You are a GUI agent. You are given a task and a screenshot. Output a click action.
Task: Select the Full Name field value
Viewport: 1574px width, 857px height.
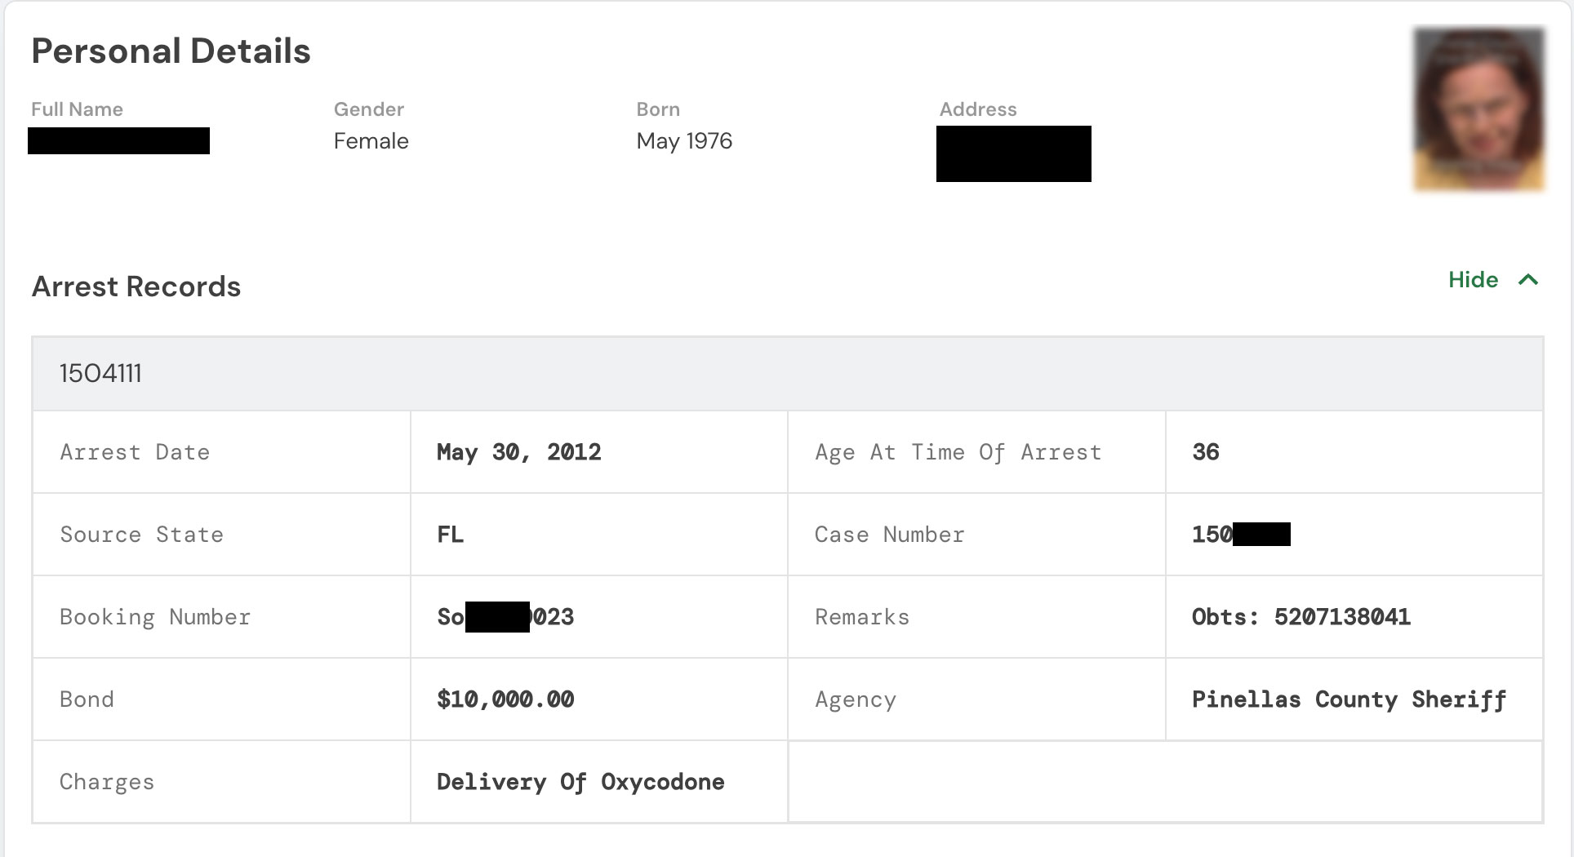(x=119, y=141)
